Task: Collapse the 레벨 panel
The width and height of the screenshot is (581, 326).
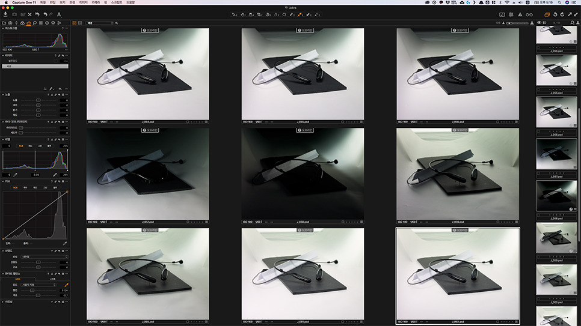Action: tap(2, 139)
